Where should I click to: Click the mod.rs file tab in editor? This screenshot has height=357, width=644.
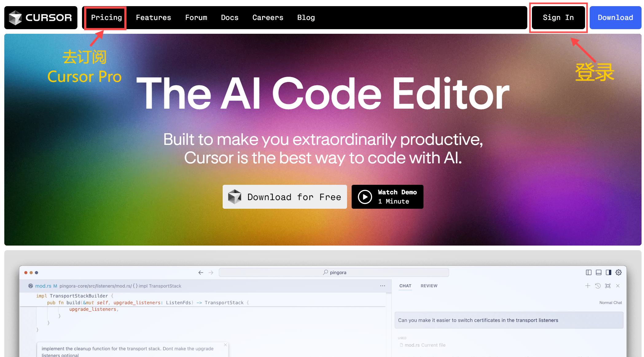tap(43, 286)
